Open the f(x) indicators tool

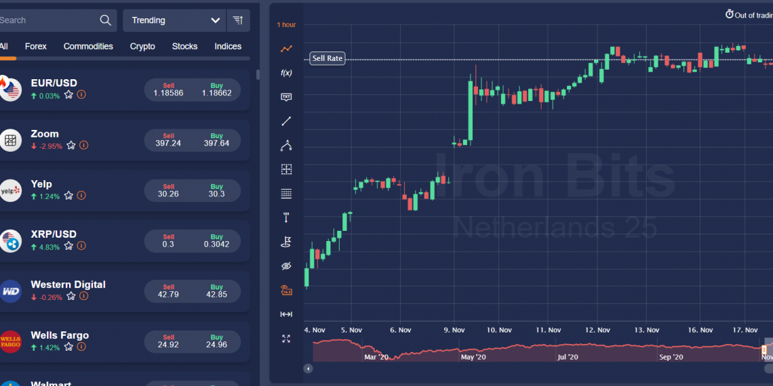tap(286, 73)
